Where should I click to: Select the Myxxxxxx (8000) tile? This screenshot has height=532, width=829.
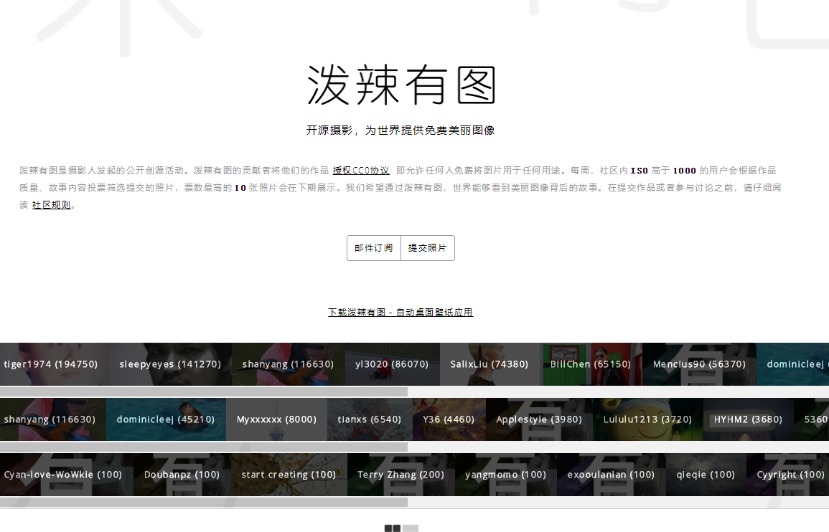[x=276, y=419]
